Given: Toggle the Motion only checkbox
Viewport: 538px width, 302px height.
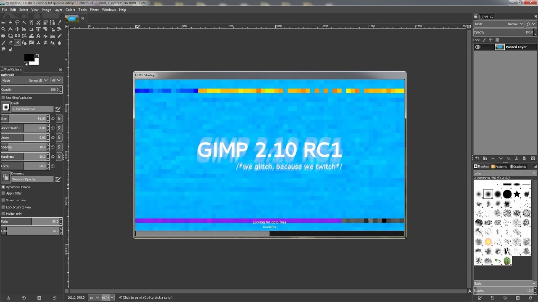Looking at the screenshot, I should pyautogui.click(x=3, y=214).
